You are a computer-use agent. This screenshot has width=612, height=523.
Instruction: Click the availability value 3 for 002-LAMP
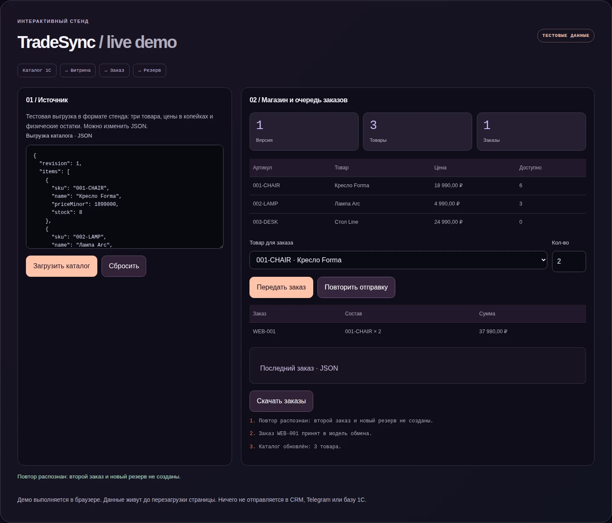(x=521, y=204)
